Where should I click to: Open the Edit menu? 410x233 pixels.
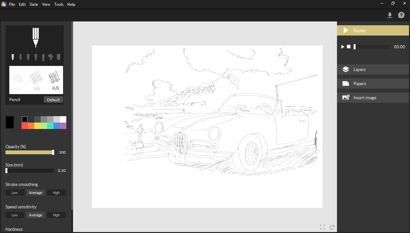(22, 4)
